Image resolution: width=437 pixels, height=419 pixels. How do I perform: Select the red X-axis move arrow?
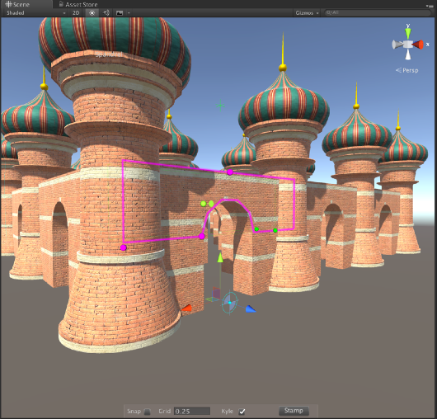[186, 308]
